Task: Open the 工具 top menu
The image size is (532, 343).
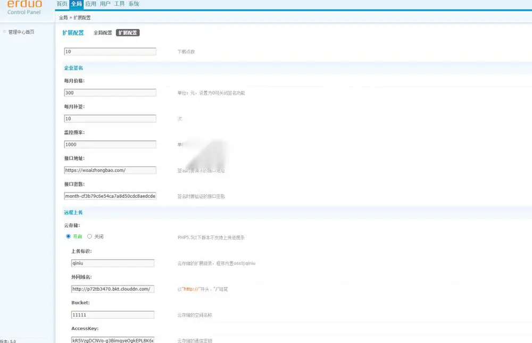Action: [119, 4]
